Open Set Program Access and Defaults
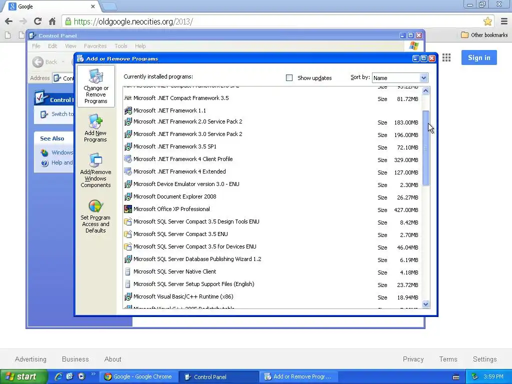The width and height of the screenshot is (512, 384). pyautogui.click(x=95, y=216)
